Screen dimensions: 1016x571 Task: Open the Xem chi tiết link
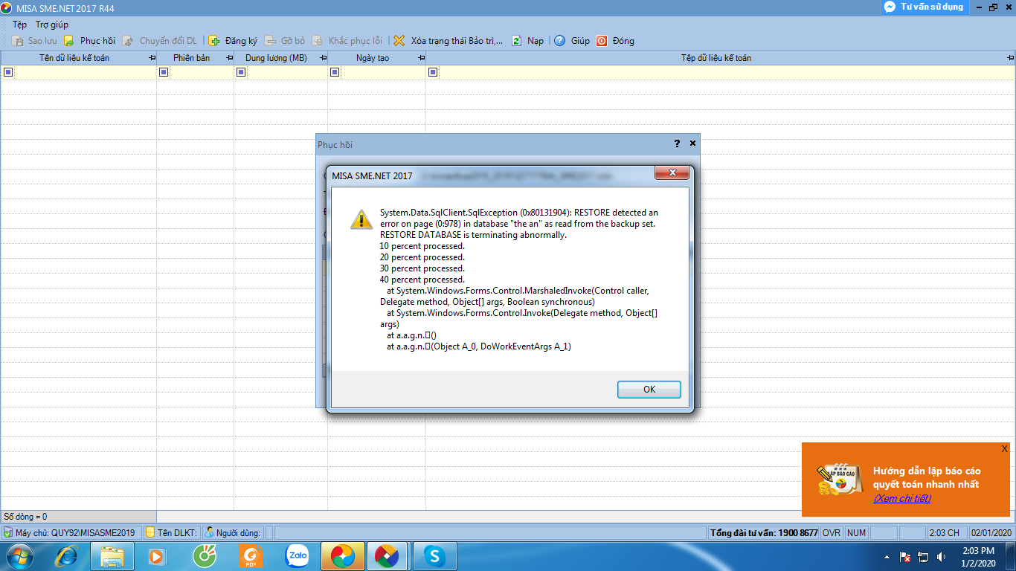[901, 498]
